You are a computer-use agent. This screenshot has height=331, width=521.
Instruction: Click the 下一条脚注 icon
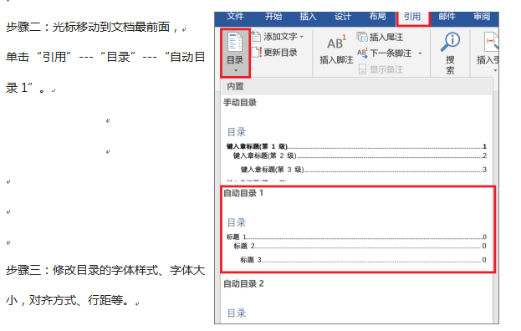pyautogui.click(x=362, y=53)
